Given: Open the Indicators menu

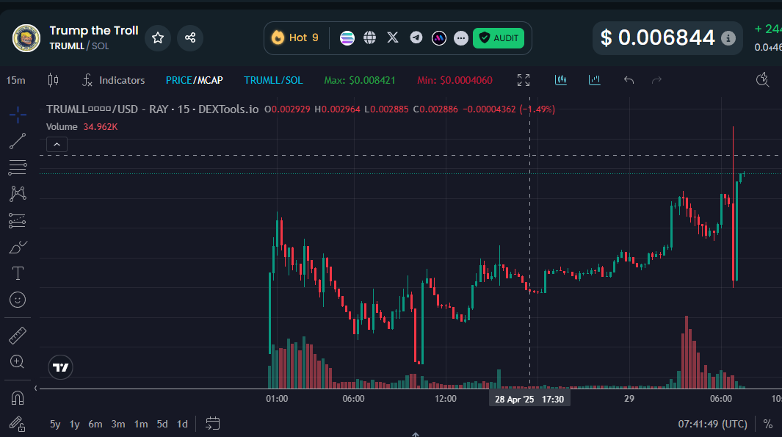Looking at the screenshot, I should (113, 80).
